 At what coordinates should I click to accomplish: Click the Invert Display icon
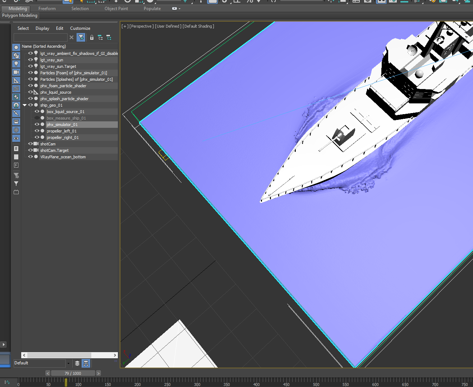(x=16, y=165)
